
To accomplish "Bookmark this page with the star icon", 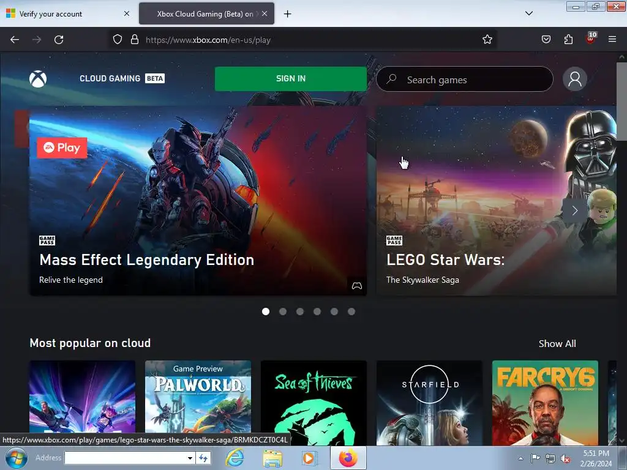I will (x=487, y=40).
